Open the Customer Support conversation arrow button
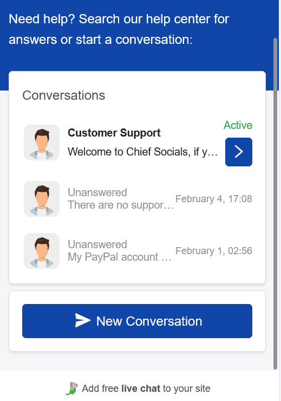Screen dimensions: 281x401 pyautogui.click(x=239, y=152)
